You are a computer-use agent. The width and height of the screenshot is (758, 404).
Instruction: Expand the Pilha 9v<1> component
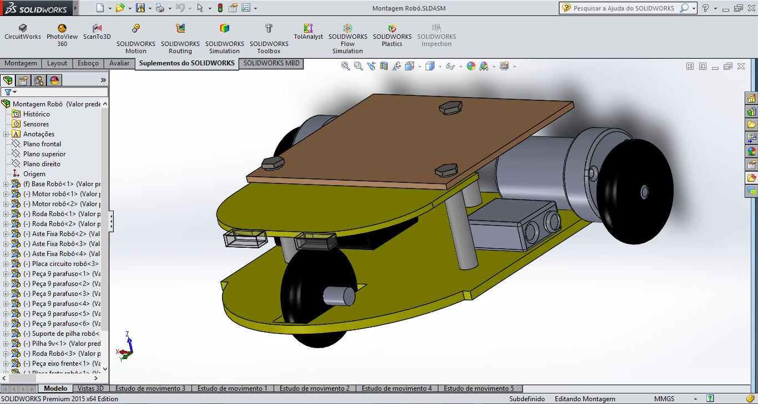pos(6,344)
